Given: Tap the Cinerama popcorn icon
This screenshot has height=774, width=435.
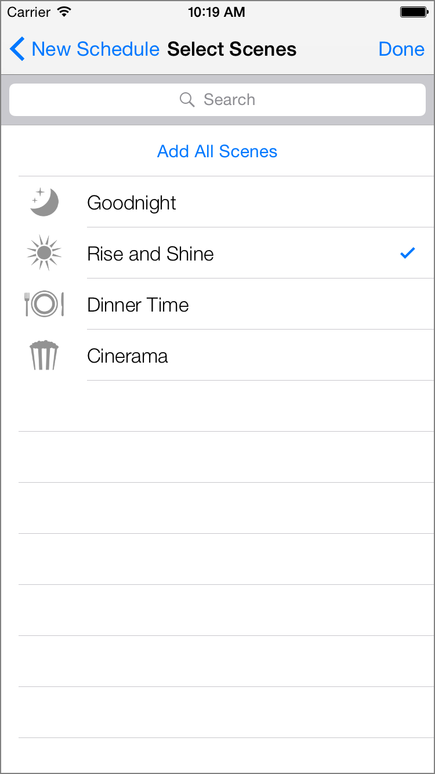Looking at the screenshot, I should click(x=44, y=355).
